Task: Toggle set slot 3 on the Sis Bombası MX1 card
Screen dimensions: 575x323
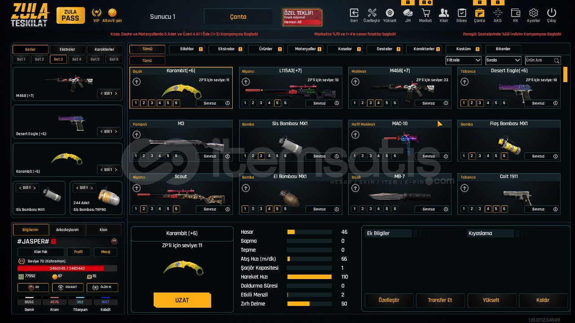Action: point(261,156)
